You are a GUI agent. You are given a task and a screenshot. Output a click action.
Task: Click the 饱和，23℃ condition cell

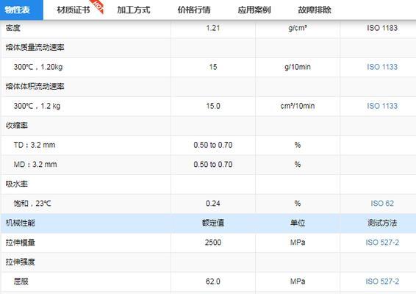[x=32, y=204]
